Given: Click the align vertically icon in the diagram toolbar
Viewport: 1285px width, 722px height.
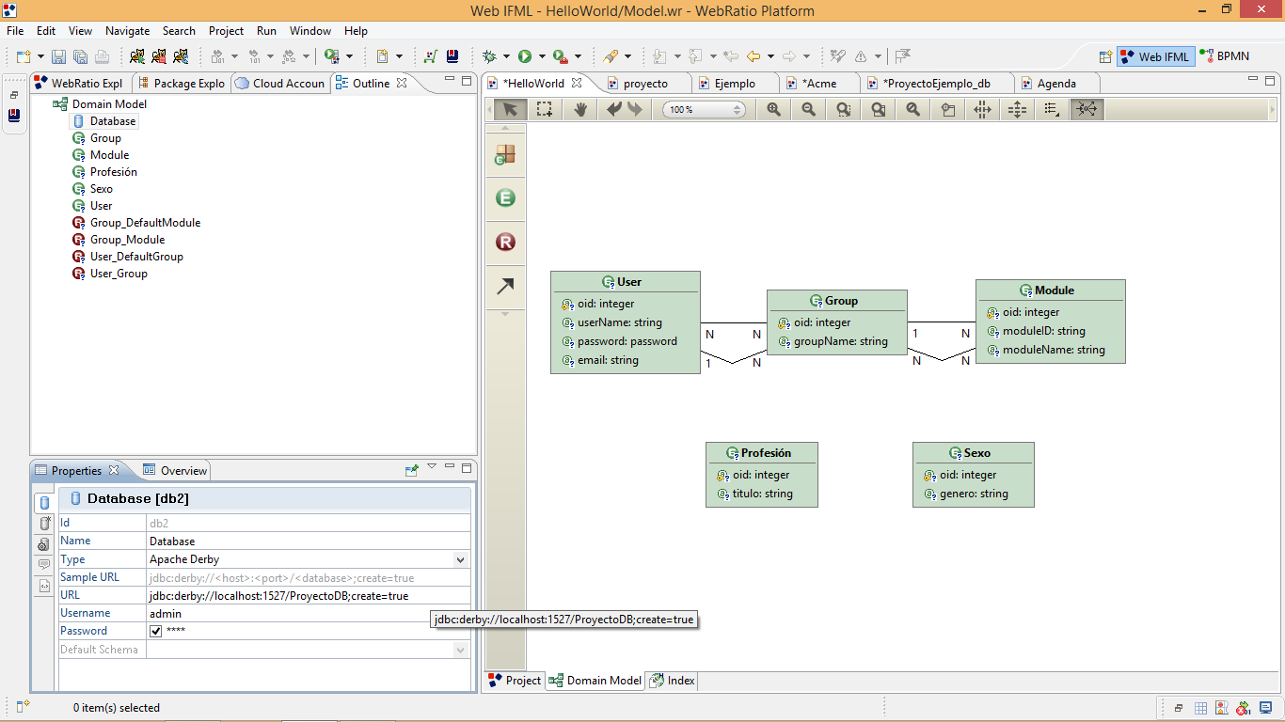Looking at the screenshot, I should pos(1017,109).
